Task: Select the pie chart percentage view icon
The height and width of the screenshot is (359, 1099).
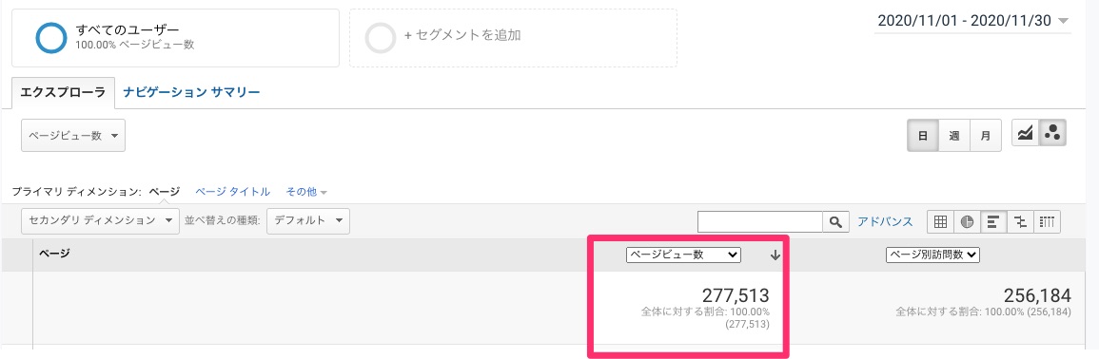Action: [968, 222]
